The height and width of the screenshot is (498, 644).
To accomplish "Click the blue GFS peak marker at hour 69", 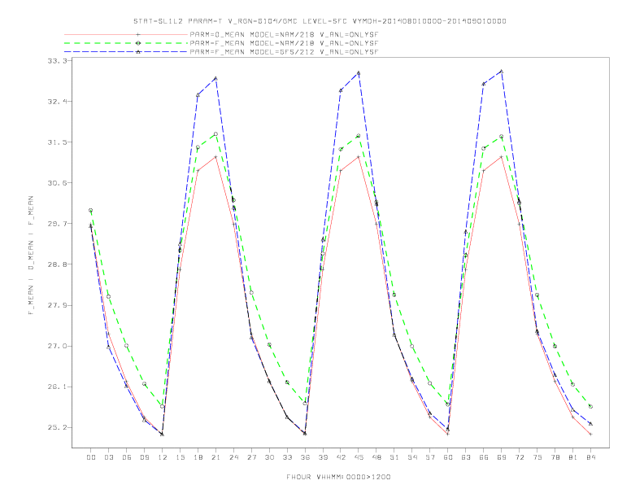I will 502,71.
